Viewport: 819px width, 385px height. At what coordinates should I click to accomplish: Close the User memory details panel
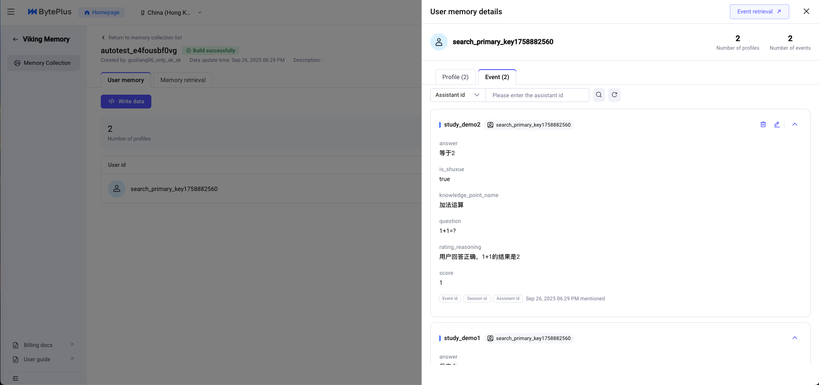[x=806, y=12]
